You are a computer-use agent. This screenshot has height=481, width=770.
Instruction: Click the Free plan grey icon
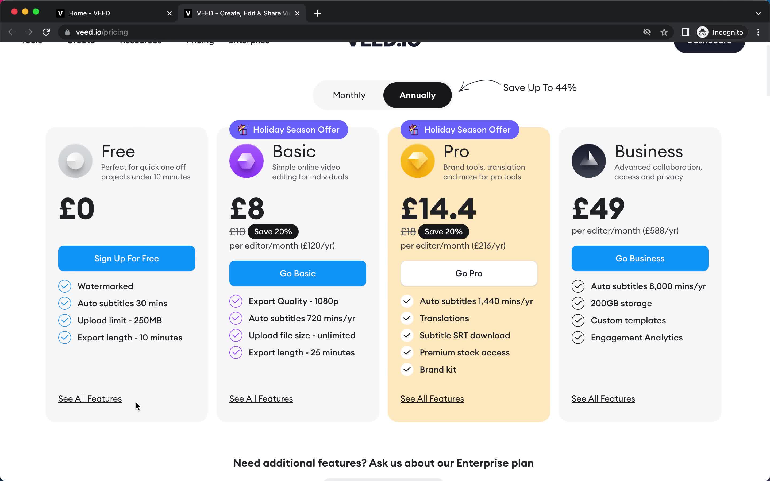pyautogui.click(x=75, y=161)
